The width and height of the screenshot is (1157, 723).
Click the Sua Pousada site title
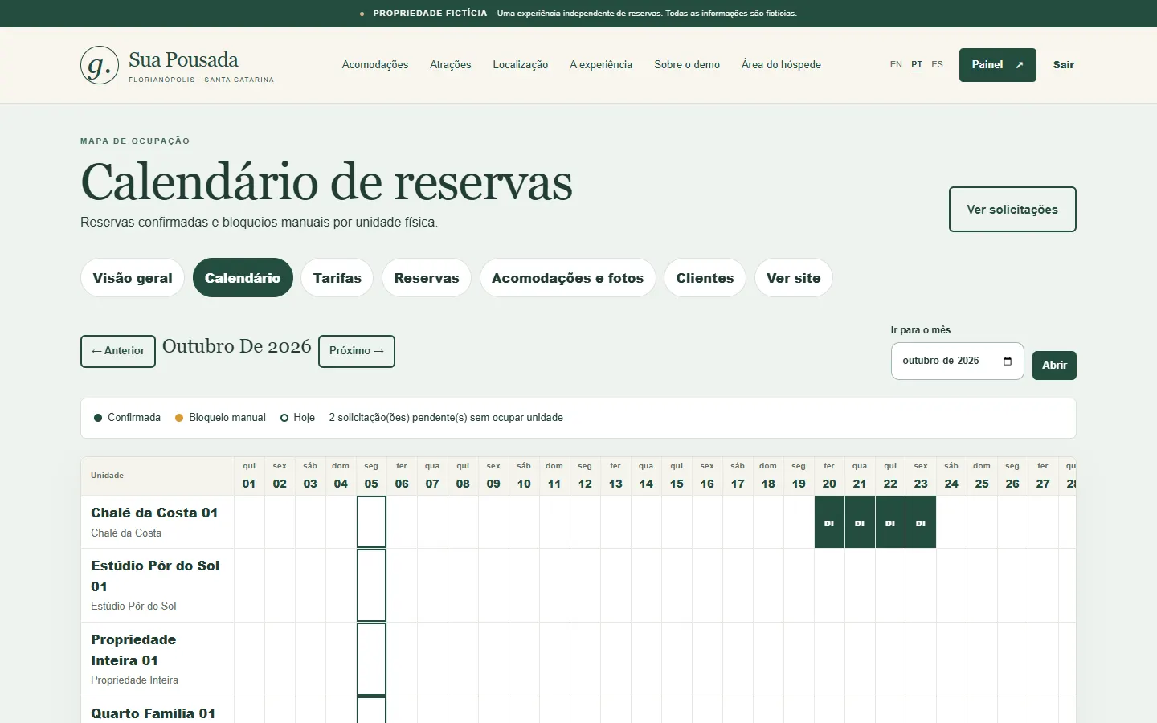pyautogui.click(x=183, y=59)
